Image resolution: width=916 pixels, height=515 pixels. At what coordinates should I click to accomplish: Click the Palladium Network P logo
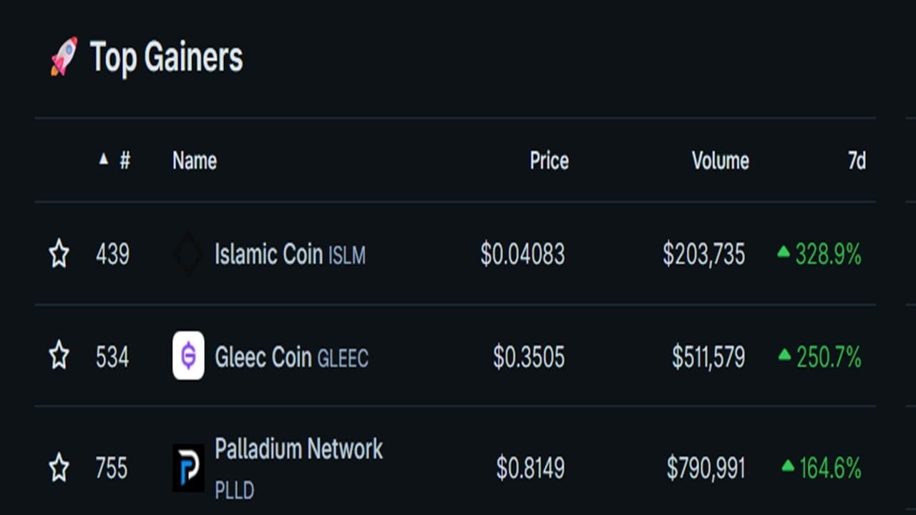188,468
